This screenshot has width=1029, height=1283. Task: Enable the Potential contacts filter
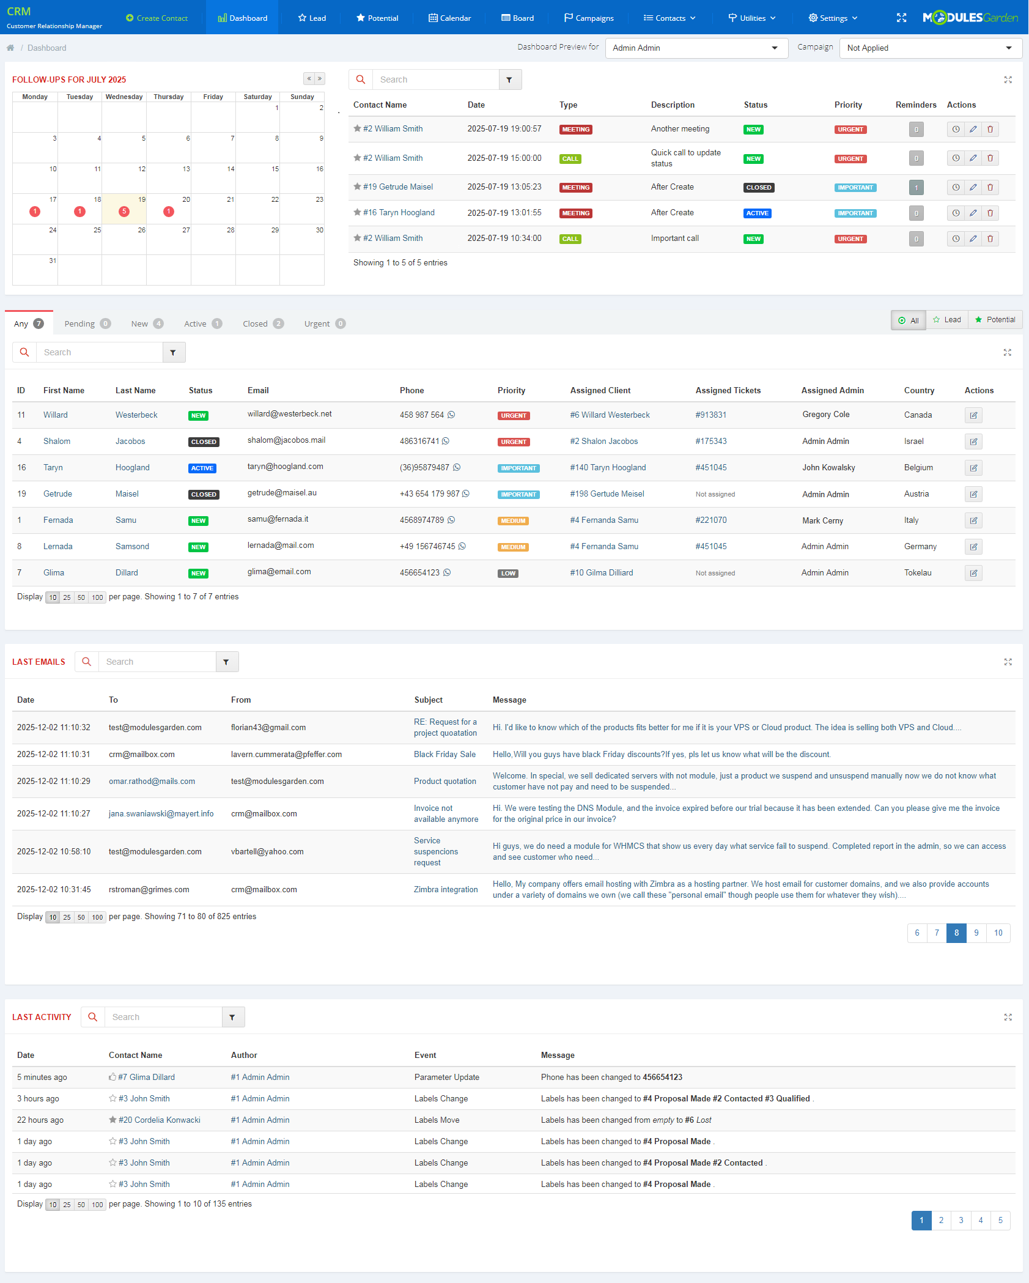point(995,319)
